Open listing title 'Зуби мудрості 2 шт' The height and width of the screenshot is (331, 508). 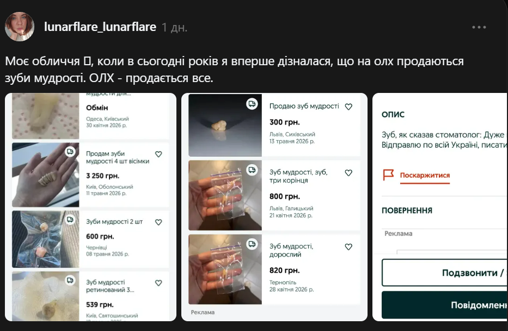point(114,222)
